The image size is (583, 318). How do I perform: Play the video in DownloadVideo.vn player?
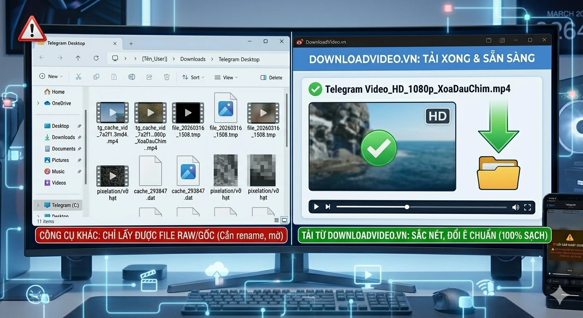tap(316, 207)
